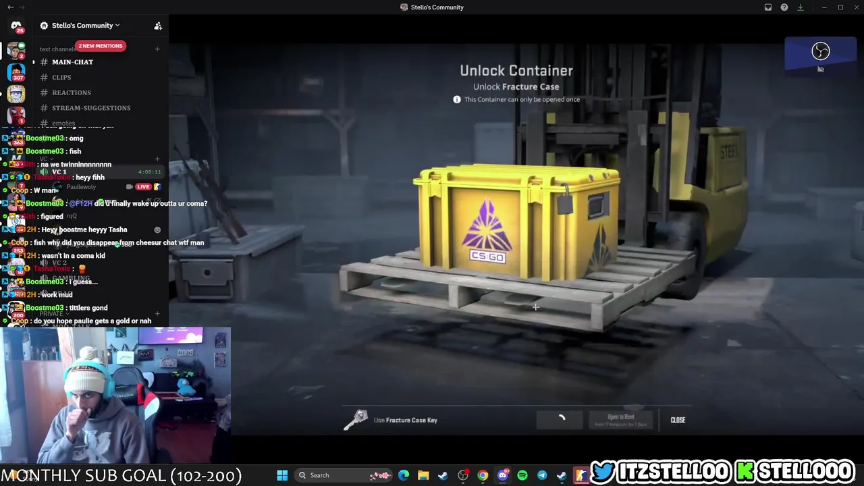864x486 pixels.
Task: Open the STREAM-SUGGESTIONS channel
Action: coord(91,108)
